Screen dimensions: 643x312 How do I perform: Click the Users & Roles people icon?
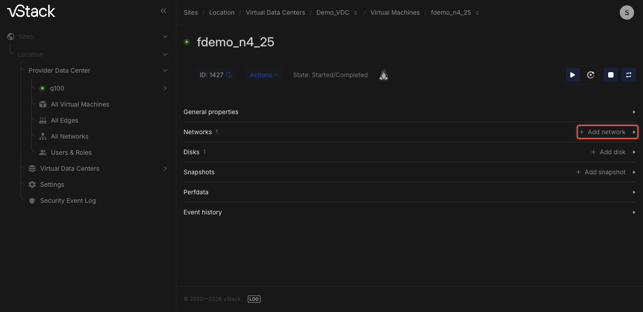point(43,152)
